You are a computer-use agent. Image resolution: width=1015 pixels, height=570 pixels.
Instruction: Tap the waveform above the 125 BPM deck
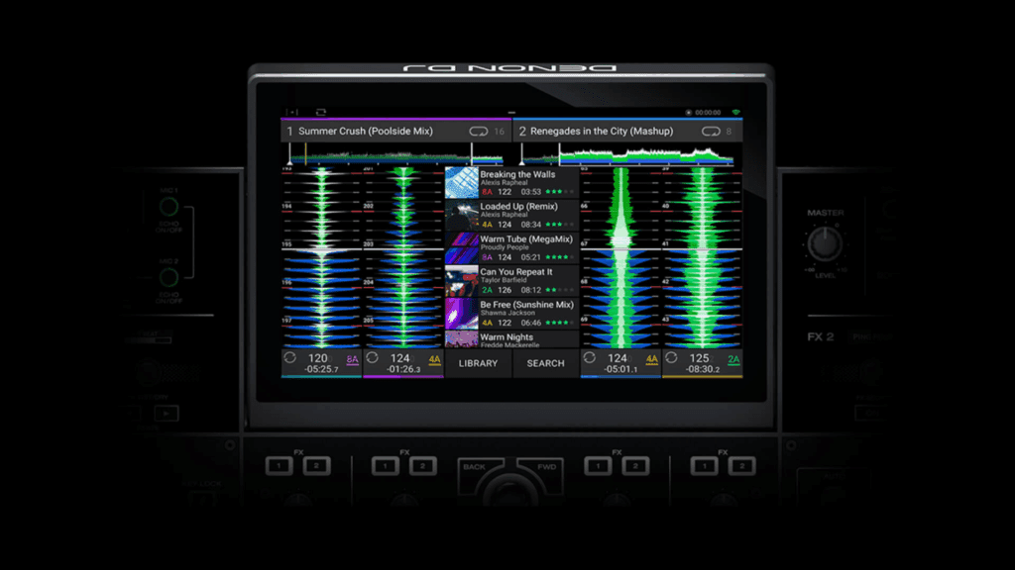coord(703,258)
